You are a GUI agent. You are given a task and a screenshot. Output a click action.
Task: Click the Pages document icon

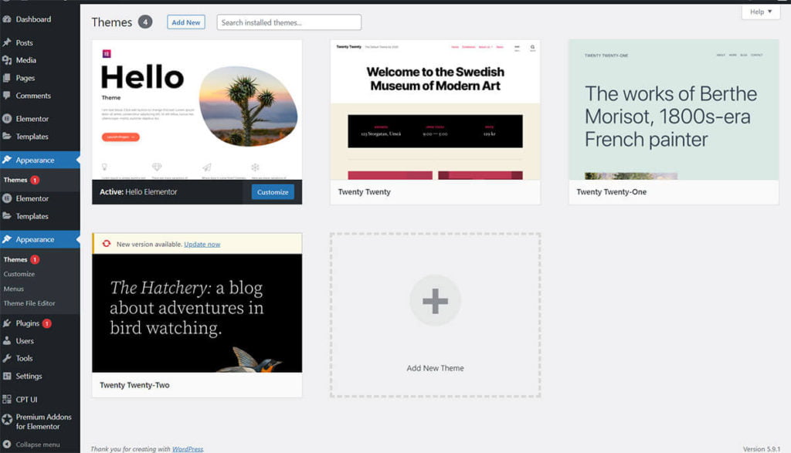click(7, 78)
